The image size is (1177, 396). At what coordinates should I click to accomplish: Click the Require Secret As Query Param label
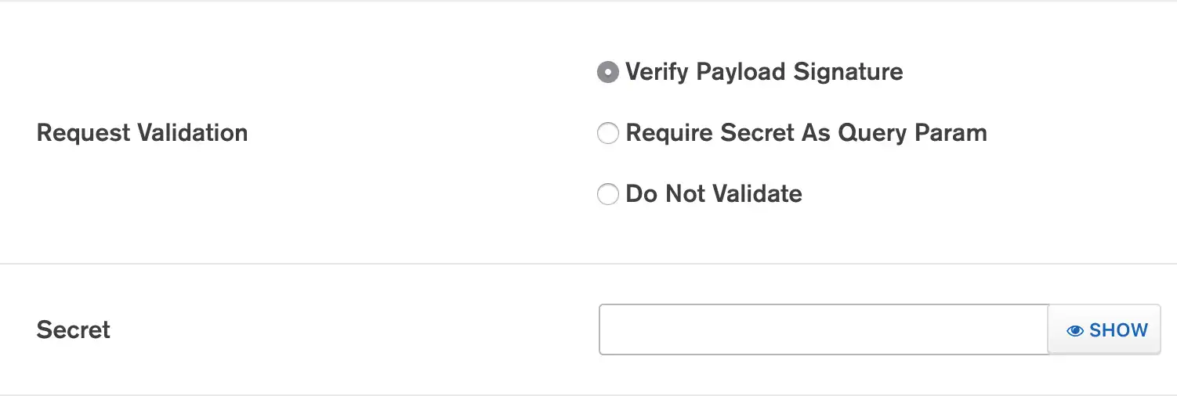pyautogui.click(x=806, y=133)
